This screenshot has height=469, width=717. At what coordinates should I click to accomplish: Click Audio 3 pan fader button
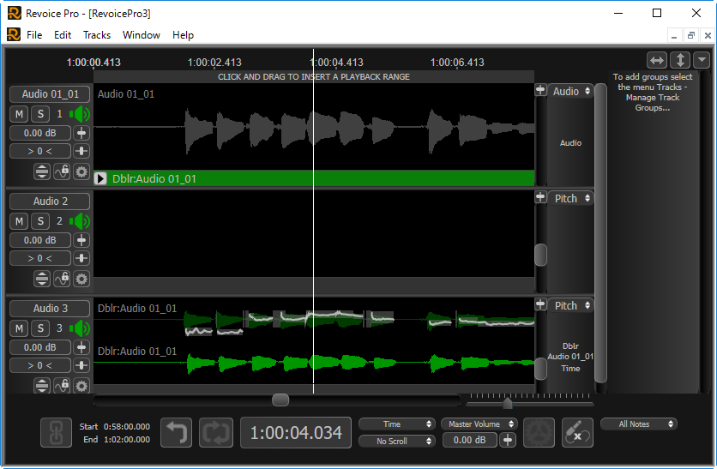(x=81, y=365)
